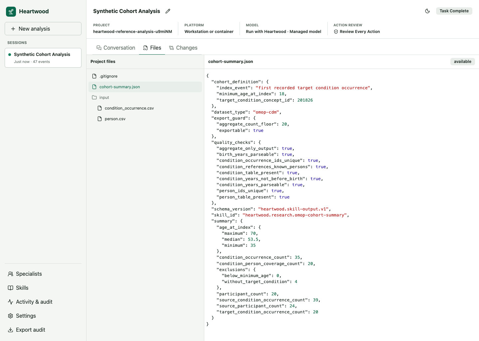
Task: Switch to the Changes tab
Action: [x=183, y=48]
